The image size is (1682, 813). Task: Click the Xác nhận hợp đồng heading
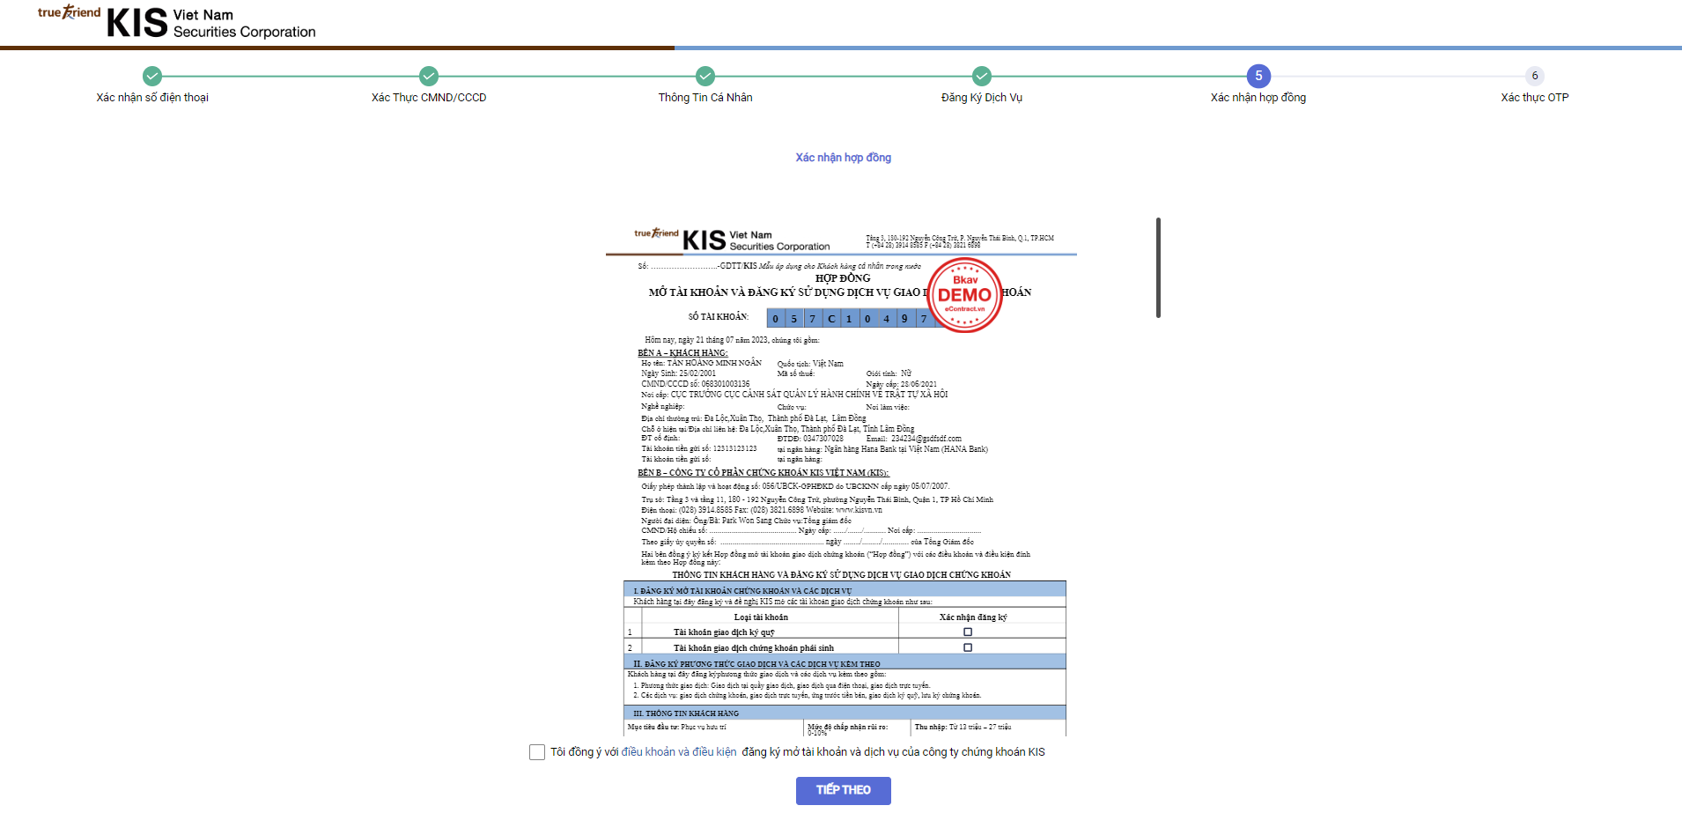(x=844, y=158)
